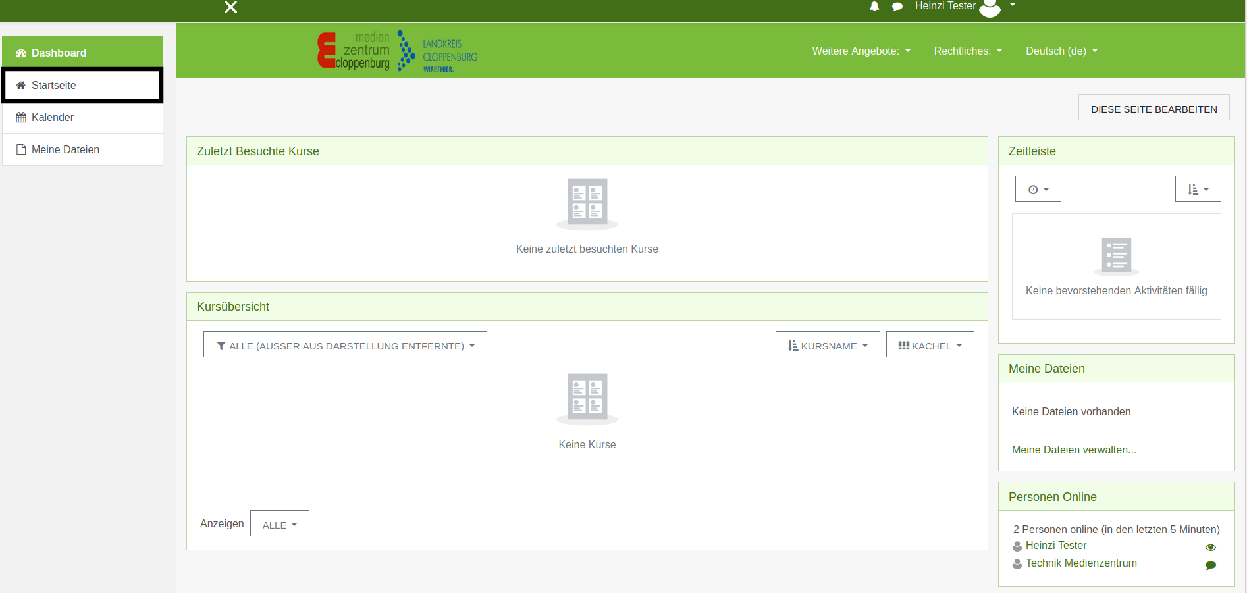Click message bubble icon next to Technik Medienzentrum

tap(1210, 565)
